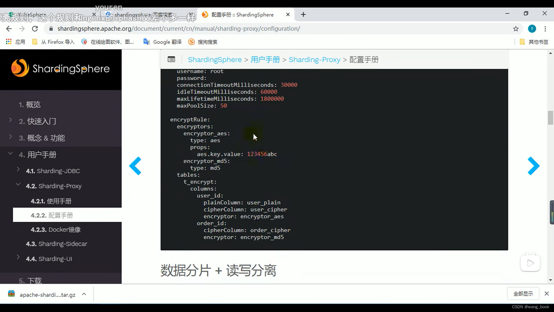Select 4.2.2. 配置手册 sidebar entry

(67, 215)
